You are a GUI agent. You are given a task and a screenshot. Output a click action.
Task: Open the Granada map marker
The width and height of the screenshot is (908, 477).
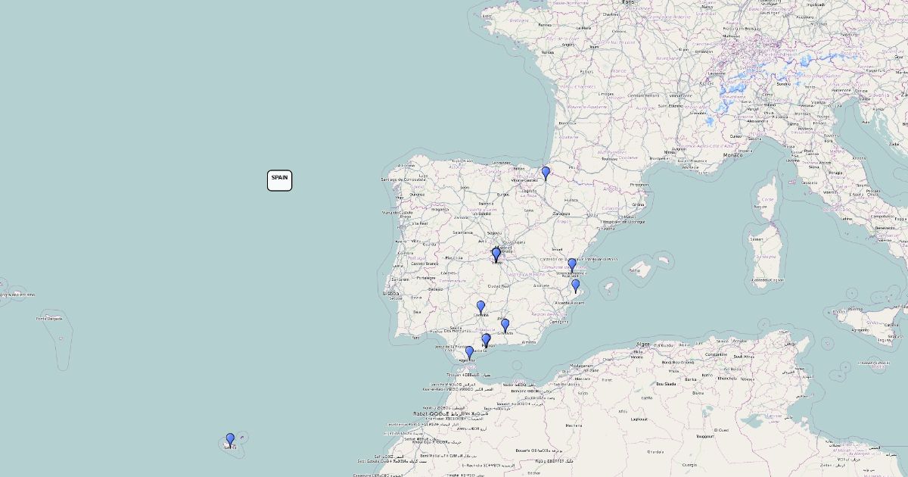(x=505, y=326)
